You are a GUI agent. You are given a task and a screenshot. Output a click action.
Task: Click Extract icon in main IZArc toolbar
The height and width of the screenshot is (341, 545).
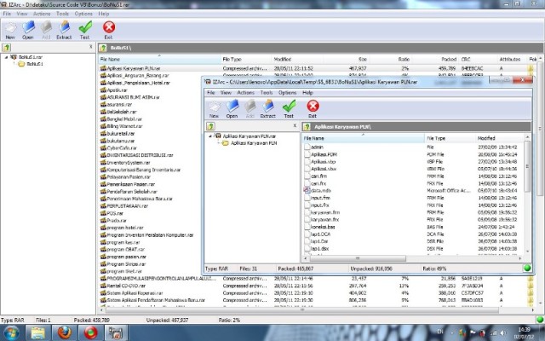[x=64, y=30]
